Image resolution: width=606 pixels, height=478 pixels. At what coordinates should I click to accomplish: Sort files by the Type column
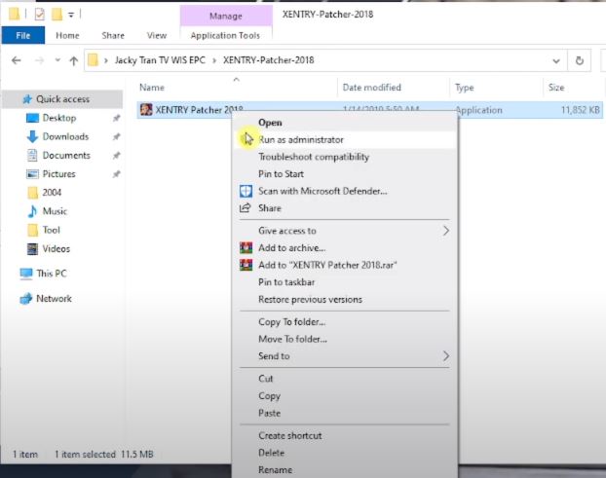[465, 88]
